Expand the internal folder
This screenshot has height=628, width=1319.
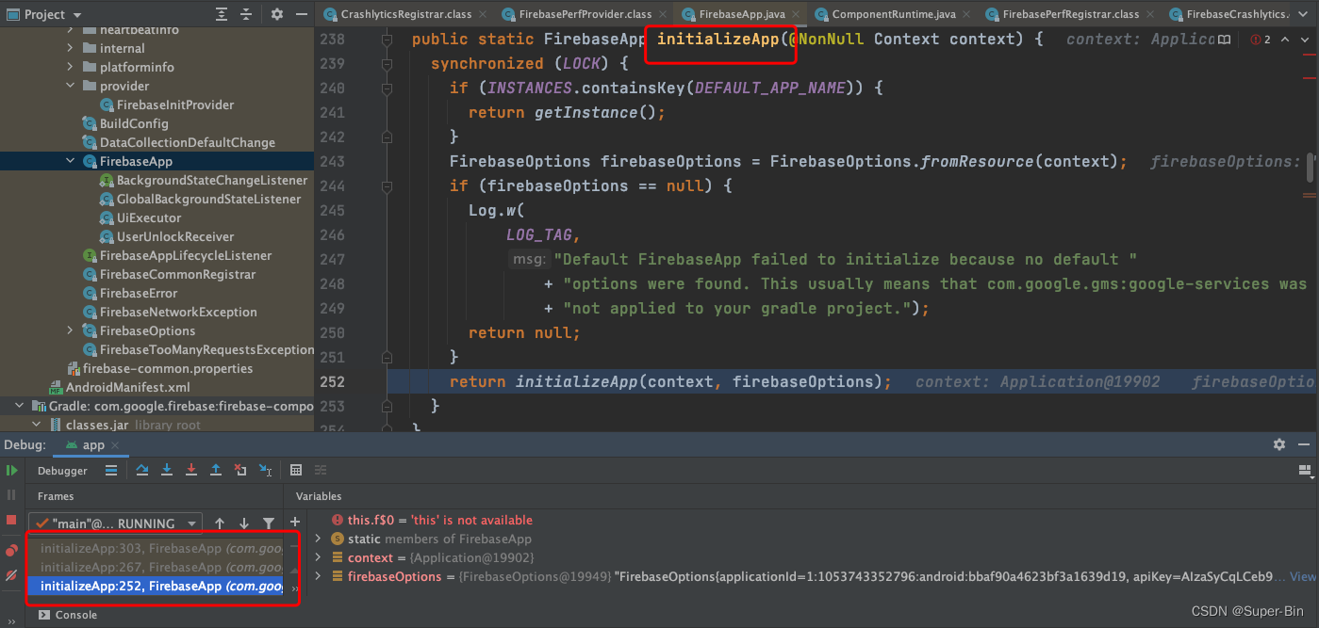(x=71, y=48)
